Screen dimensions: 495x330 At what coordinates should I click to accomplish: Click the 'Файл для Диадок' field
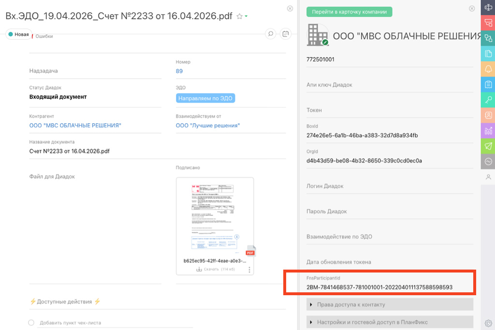[x=95, y=176]
